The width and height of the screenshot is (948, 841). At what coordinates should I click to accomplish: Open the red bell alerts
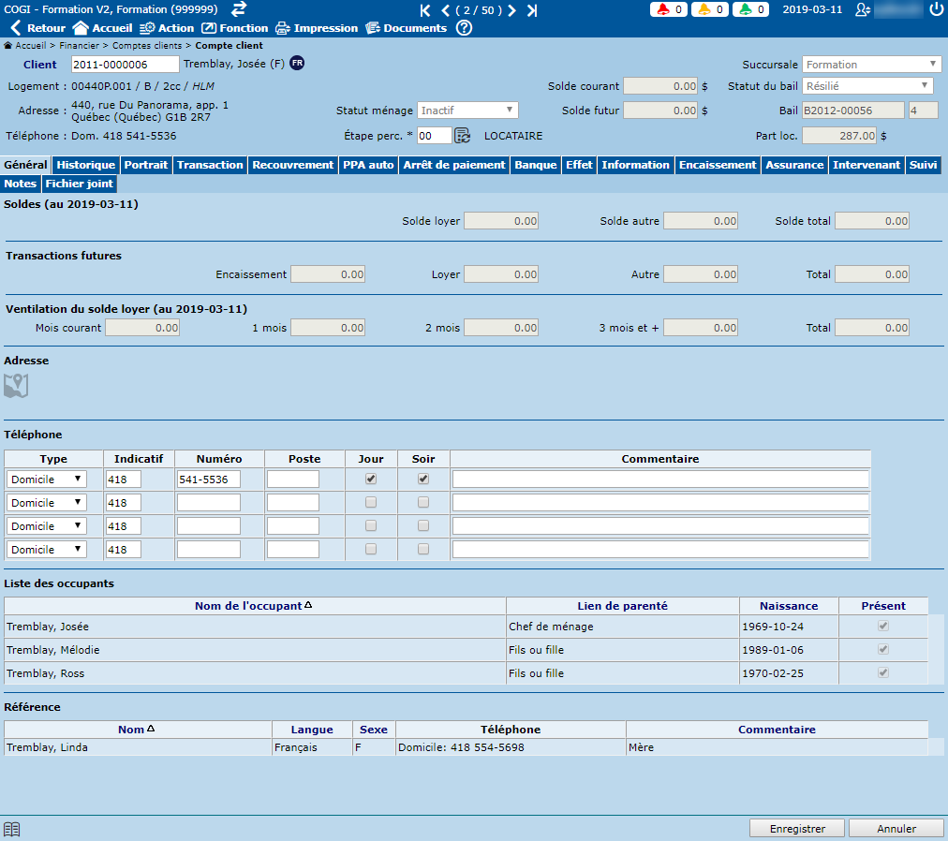pyautogui.click(x=669, y=10)
